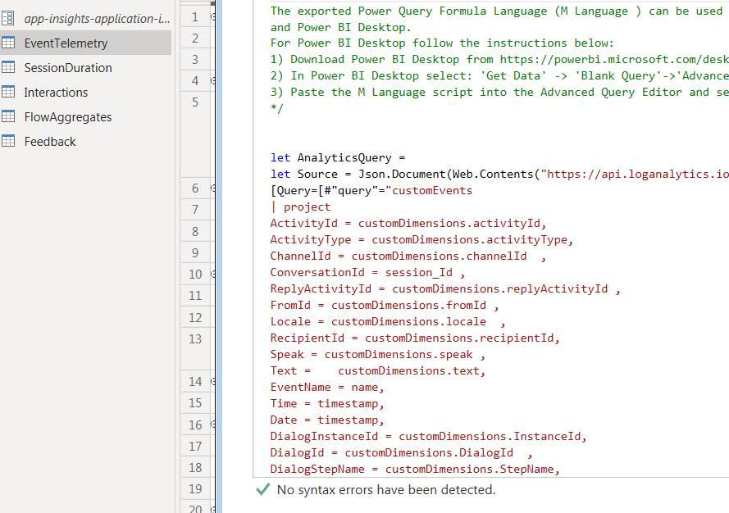The width and height of the screenshot is (729, 513).
Task: Click the comment line '1) Download Power BI Desktop'
Action: point(499,60)
